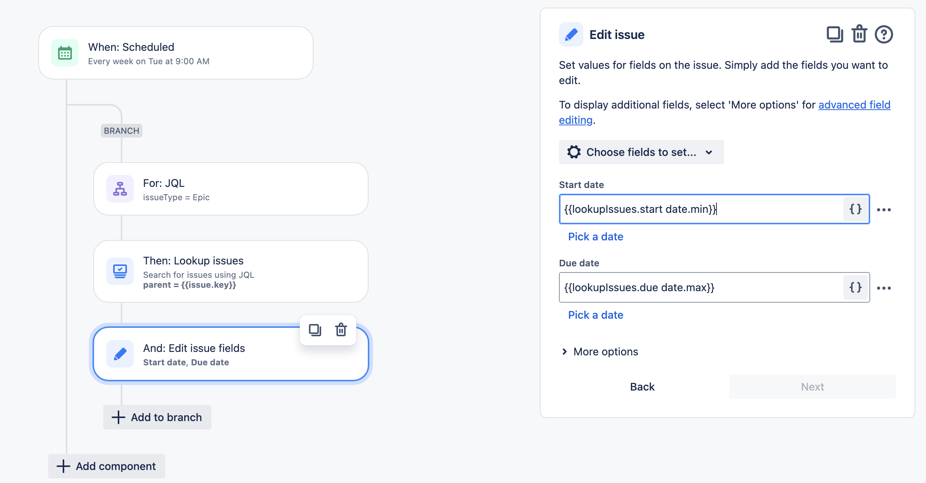Duplicate the Edit issue fields component on canvas
This screenshot has width=926, height=483.
click(315, 330)
